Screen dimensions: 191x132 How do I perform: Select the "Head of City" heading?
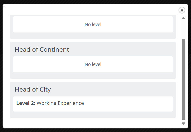click(33, 89)
